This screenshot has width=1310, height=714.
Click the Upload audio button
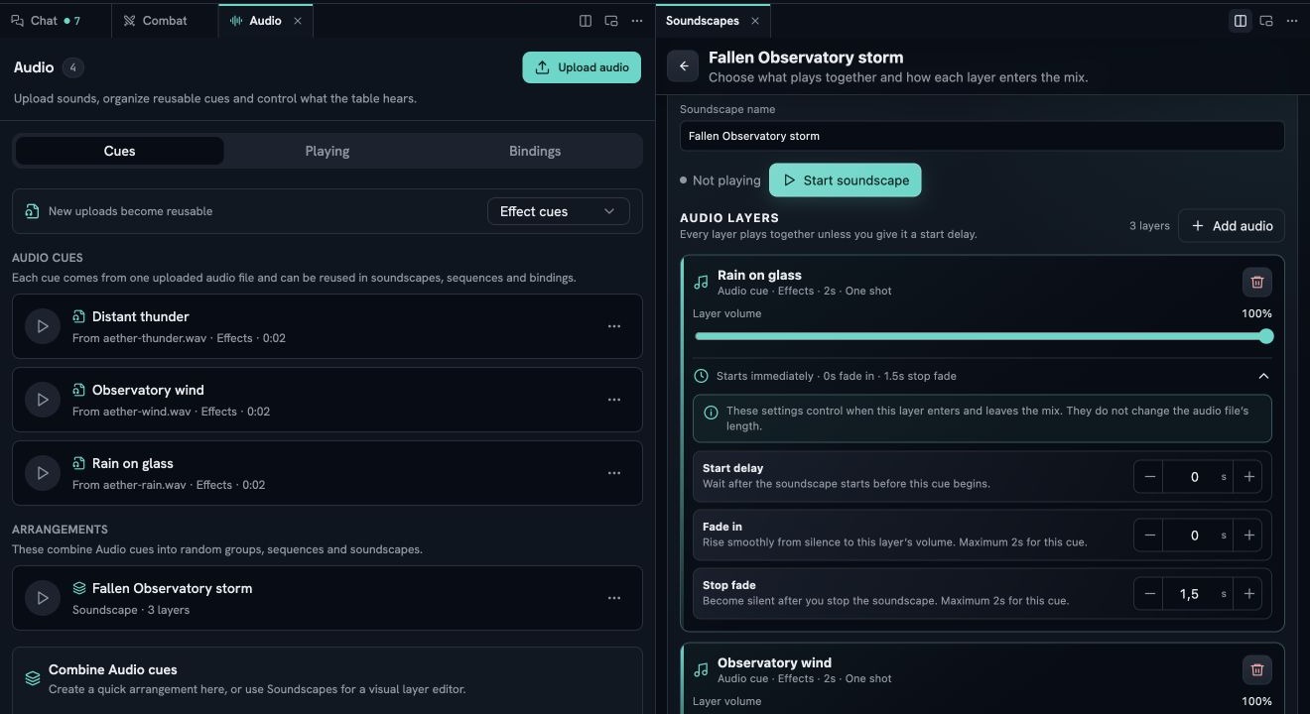coord(582,67)
